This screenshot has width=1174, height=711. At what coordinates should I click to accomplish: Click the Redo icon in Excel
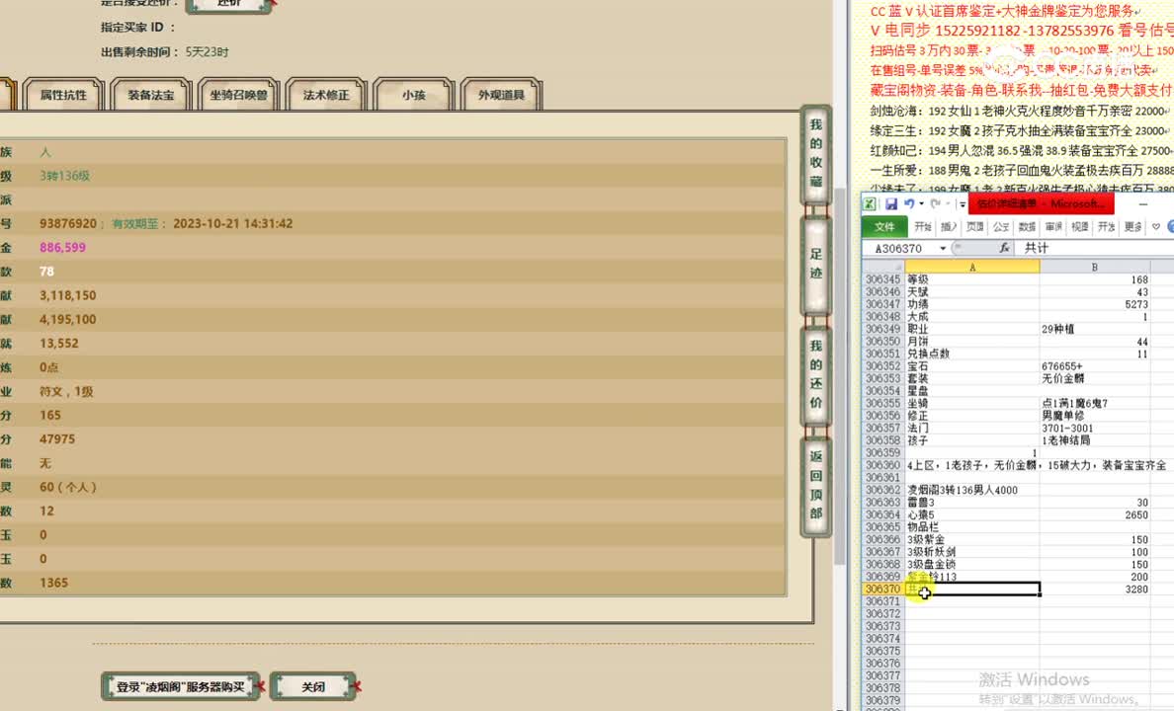tap(936, 203)
